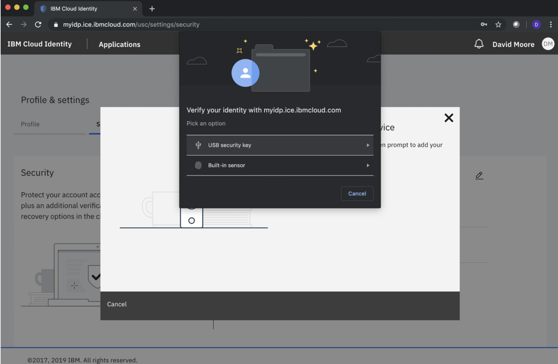Go forward using the browser forward arrow
The width and height of the screenshot is (558, 364).
[24, 24]
